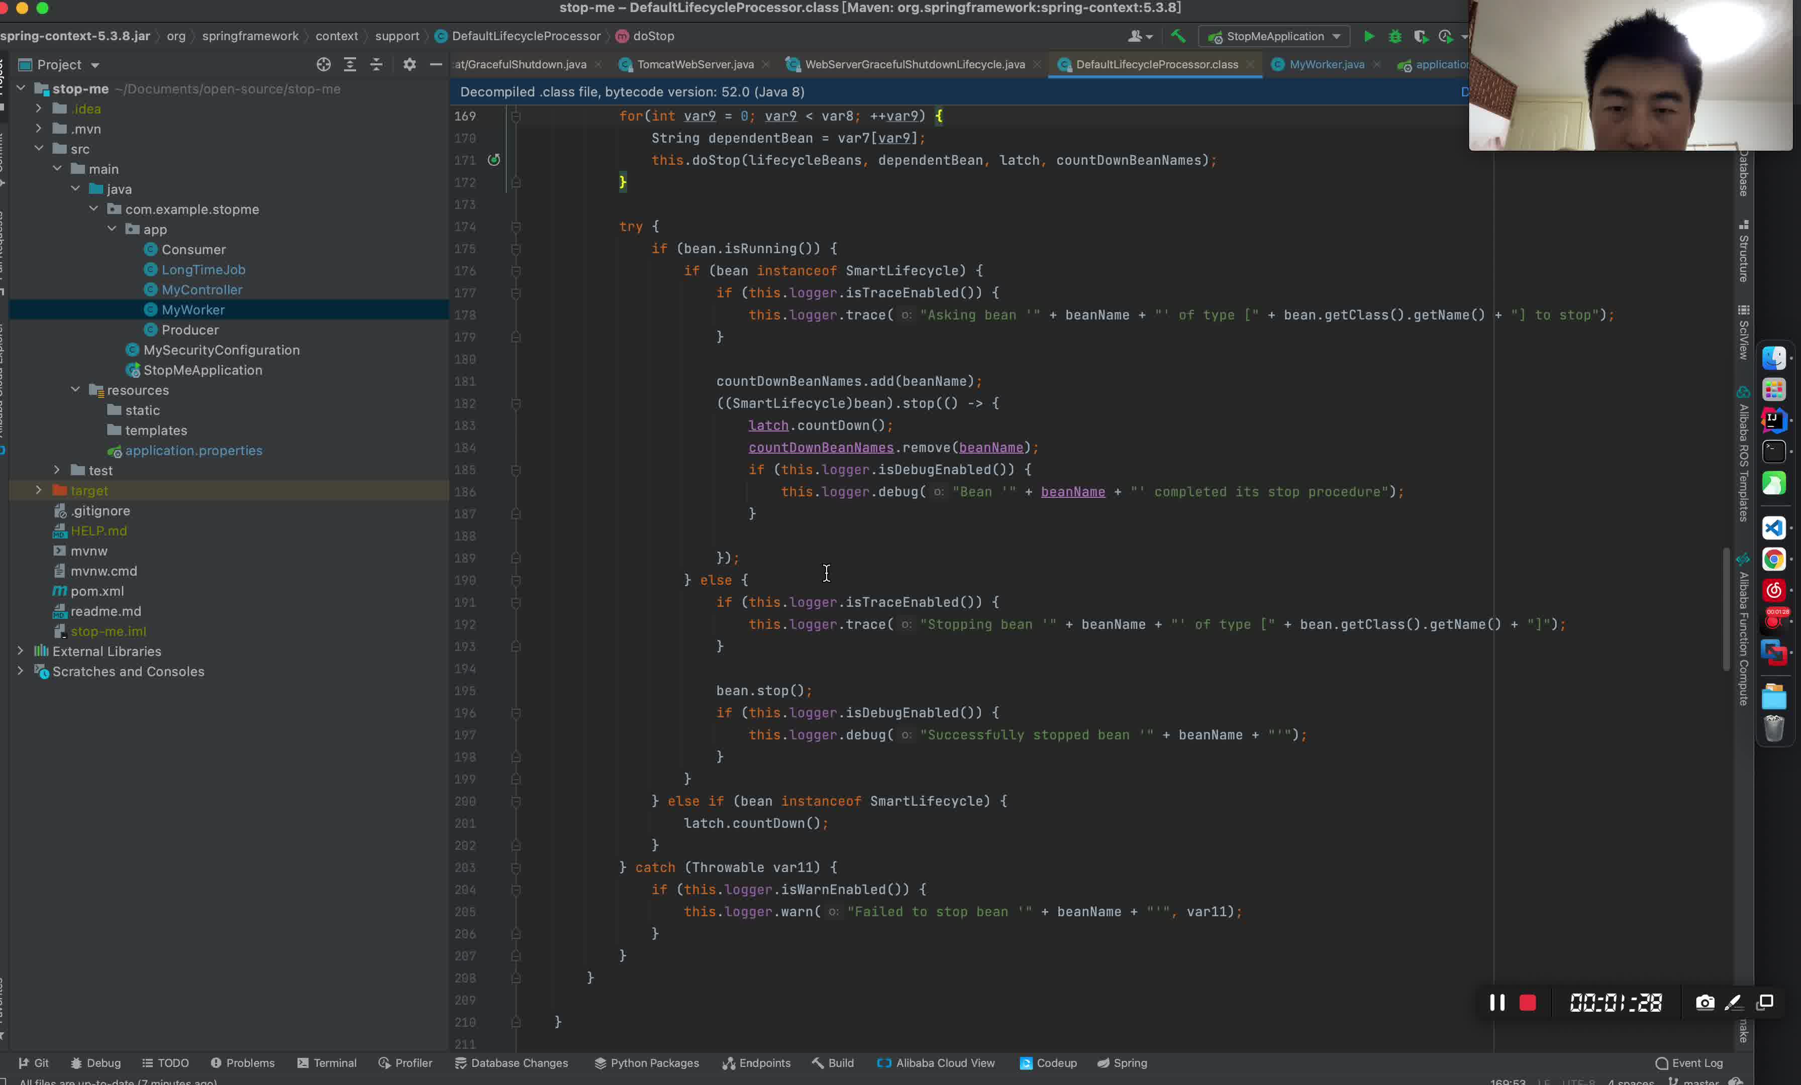Click the Debug bug icon in the toolbar

coord(1394,37)
